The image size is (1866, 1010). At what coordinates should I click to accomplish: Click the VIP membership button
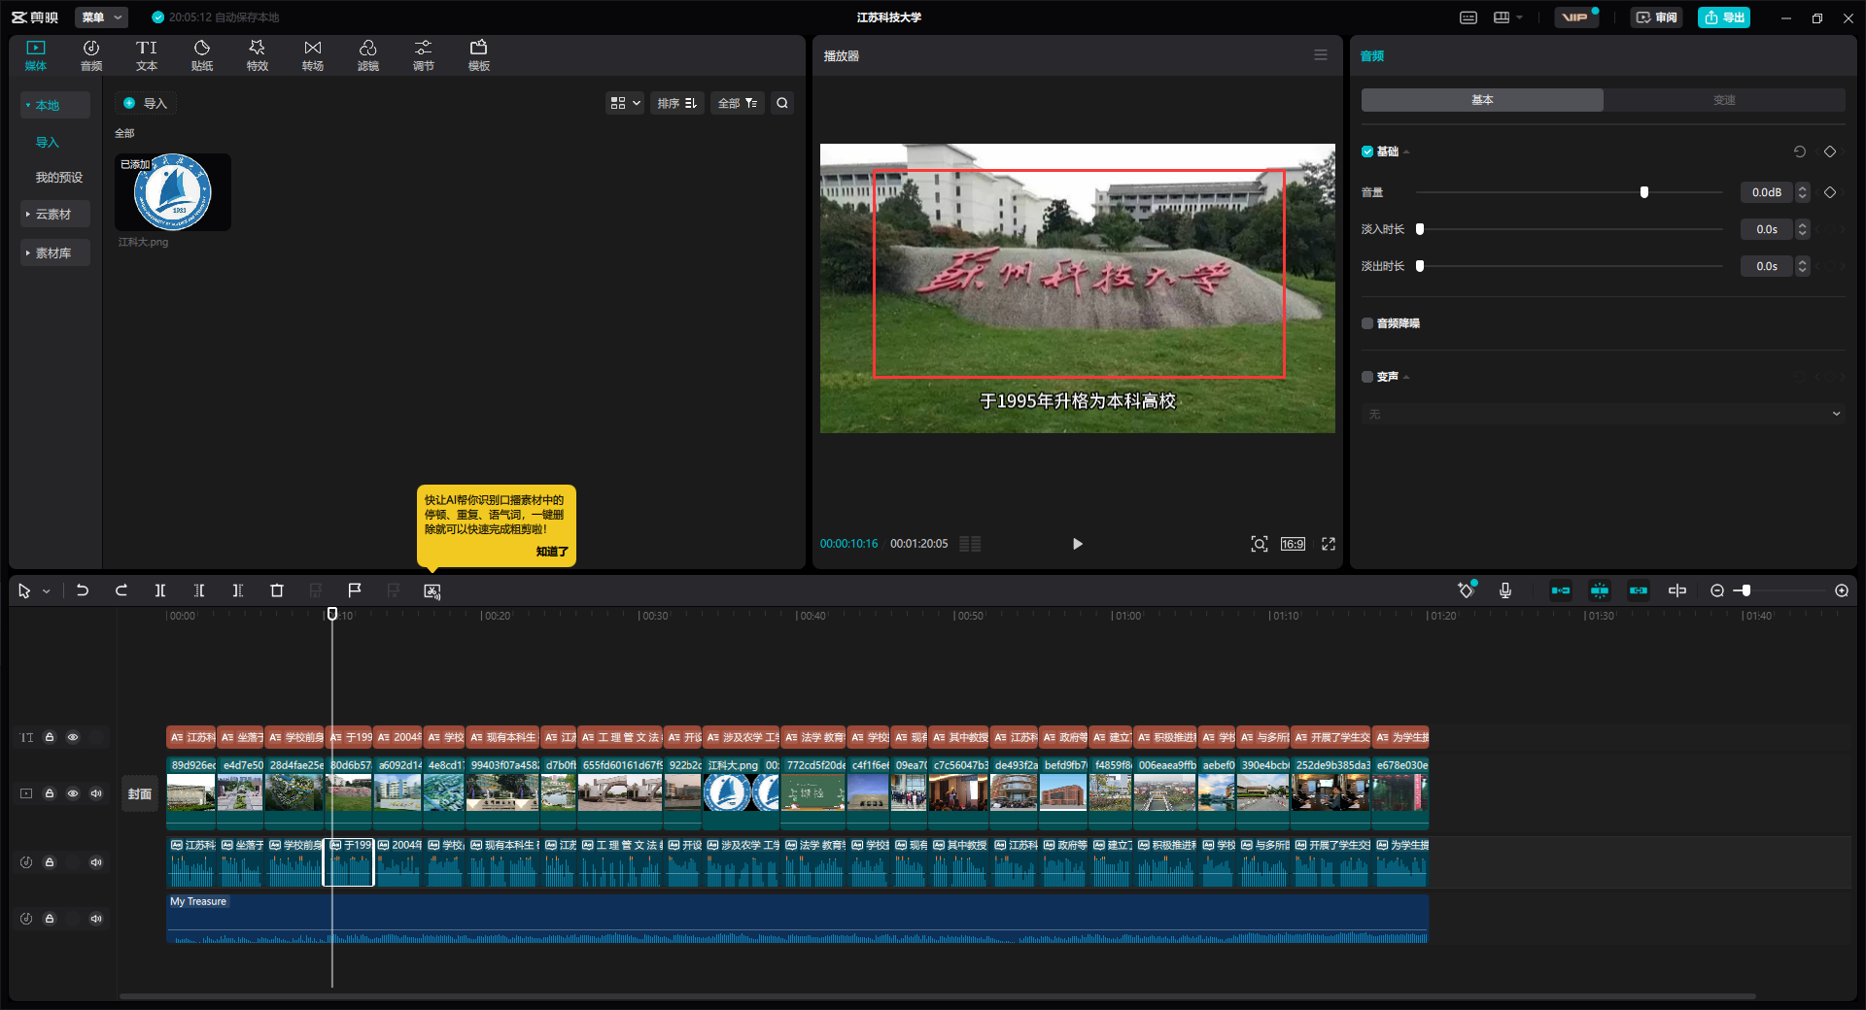[1575, 17]
